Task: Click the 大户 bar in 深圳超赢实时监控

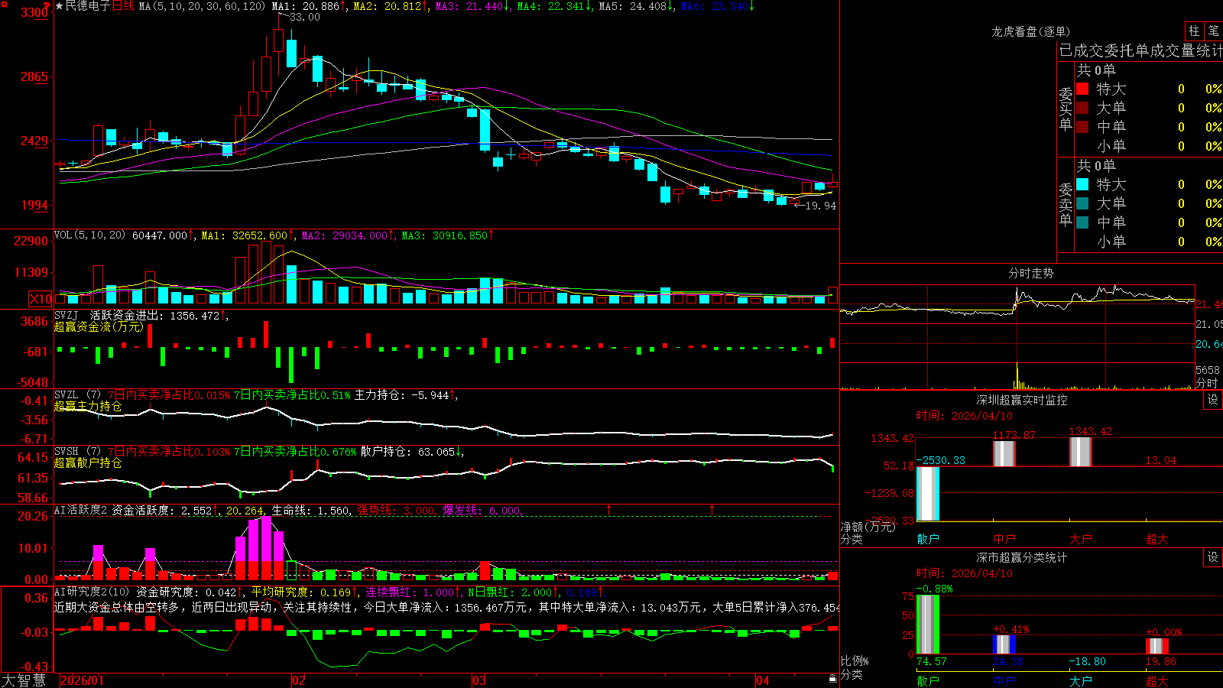Action: click(x=1081, y=451)
